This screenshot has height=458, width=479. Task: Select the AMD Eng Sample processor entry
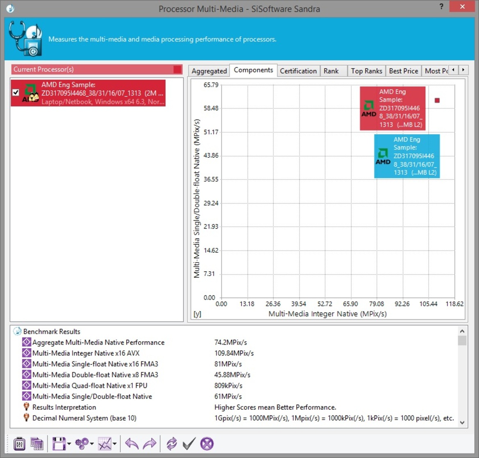pyautogui.click(x=88, y=93)
